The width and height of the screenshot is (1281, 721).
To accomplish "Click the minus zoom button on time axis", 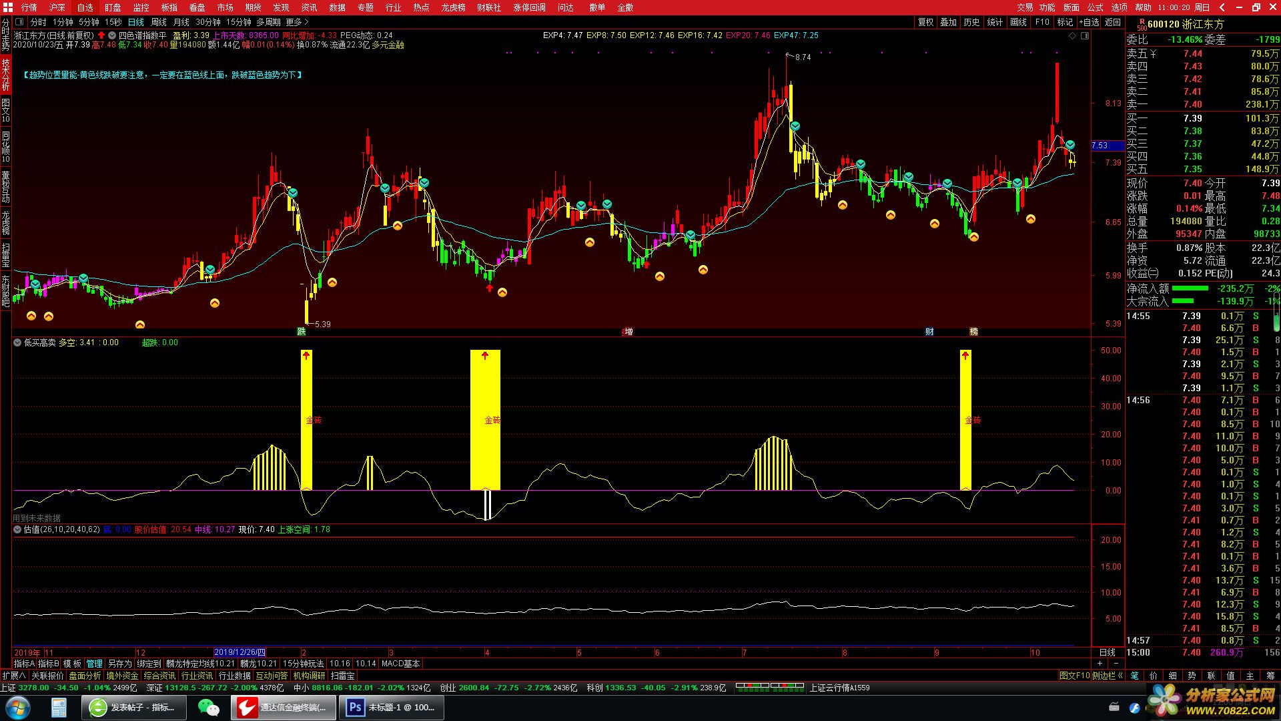I will (x=1116, y=664).
